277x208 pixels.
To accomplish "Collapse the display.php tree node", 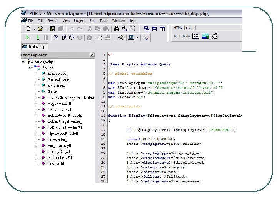I will coord(24,61).
